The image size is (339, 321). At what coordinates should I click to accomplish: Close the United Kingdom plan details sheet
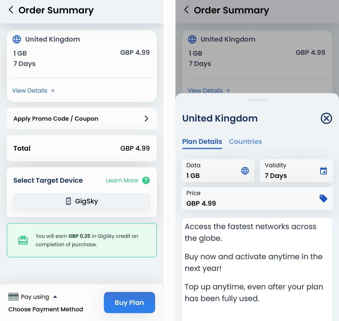click(x=326, y=118)
